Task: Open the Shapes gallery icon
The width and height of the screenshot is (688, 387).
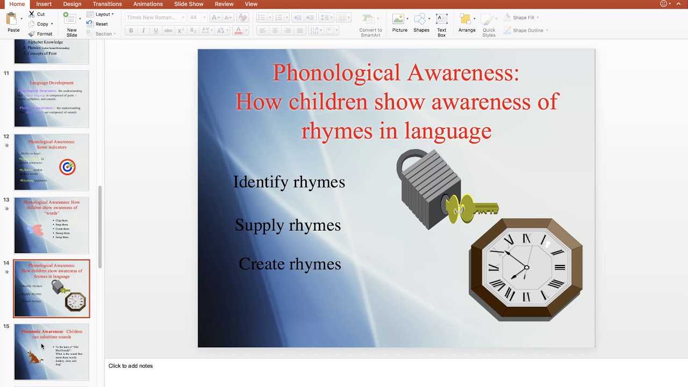Action: click(x=421, y=19)
